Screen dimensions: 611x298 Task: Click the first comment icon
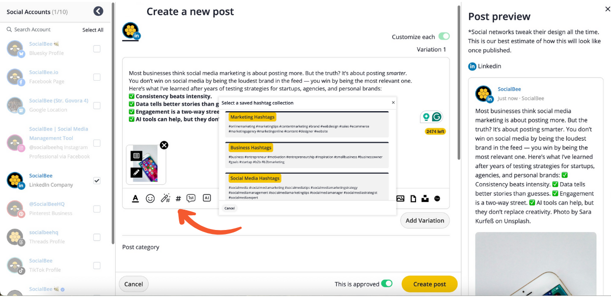pos(191,198)
